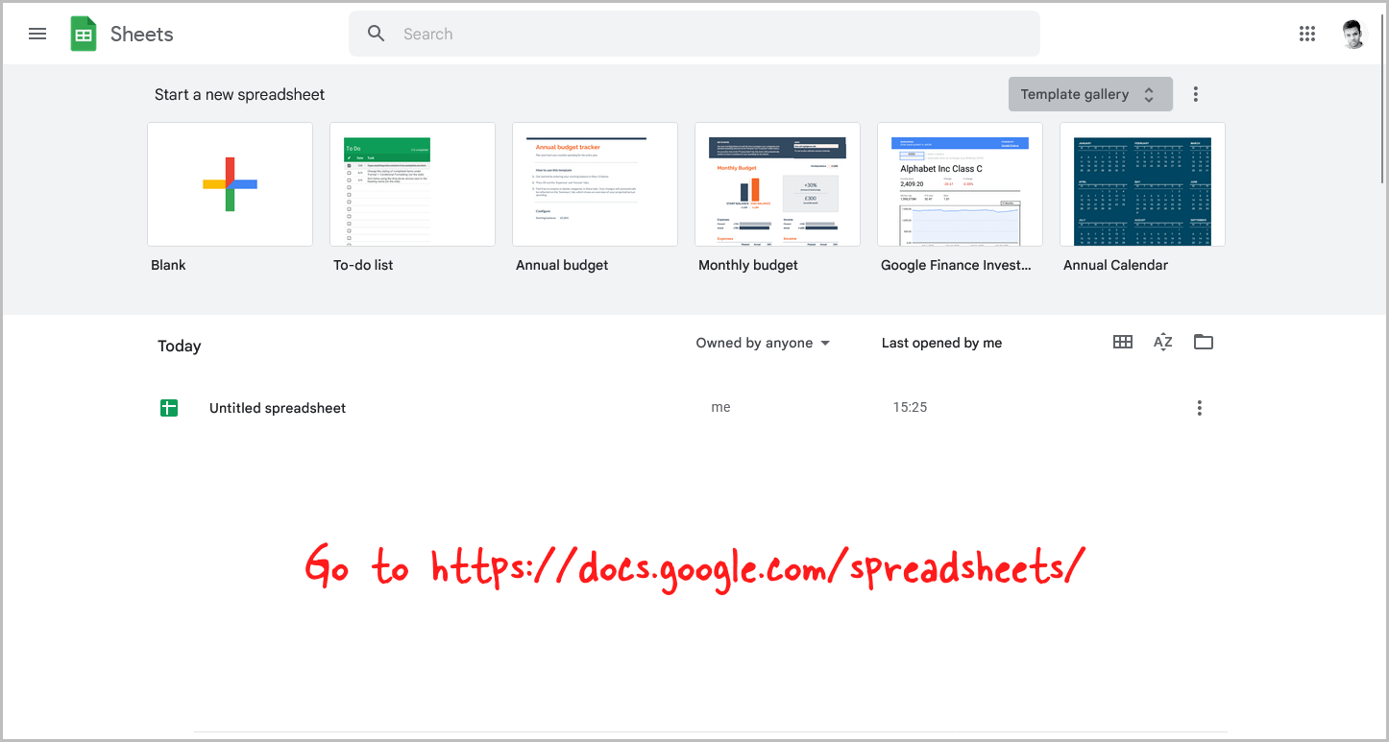This screenshot has width=1389, height=742.
Task: Open the Google apps grid
Action: click(1306, 34)
